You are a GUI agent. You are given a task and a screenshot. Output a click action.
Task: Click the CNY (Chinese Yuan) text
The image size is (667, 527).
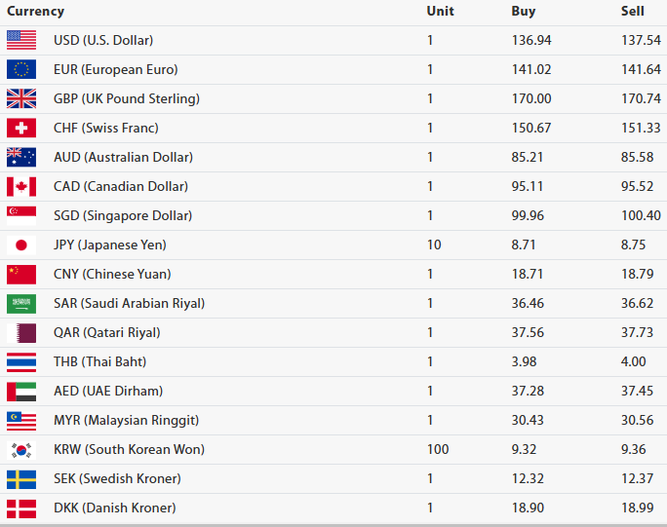coord(113,274)
